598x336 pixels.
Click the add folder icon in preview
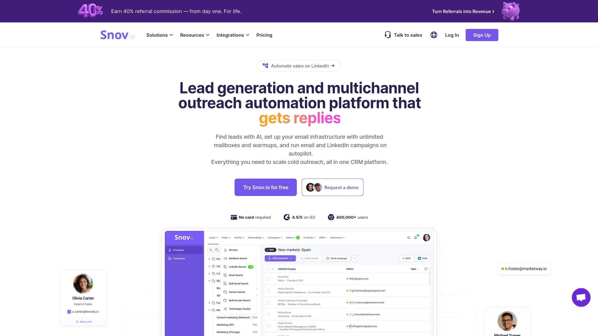(x=217, y=250)
